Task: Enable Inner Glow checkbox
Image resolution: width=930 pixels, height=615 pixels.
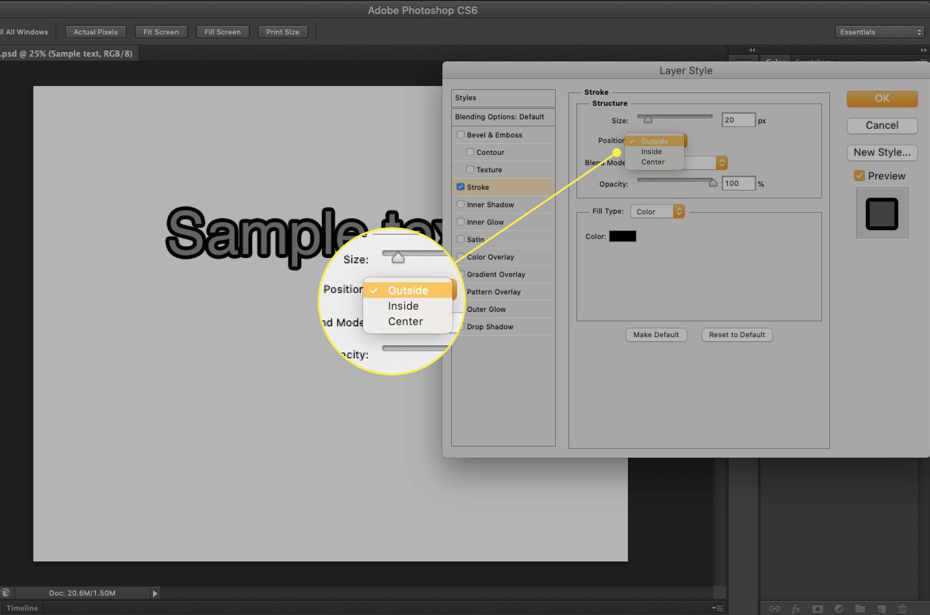Action: [x=460, y=222]
